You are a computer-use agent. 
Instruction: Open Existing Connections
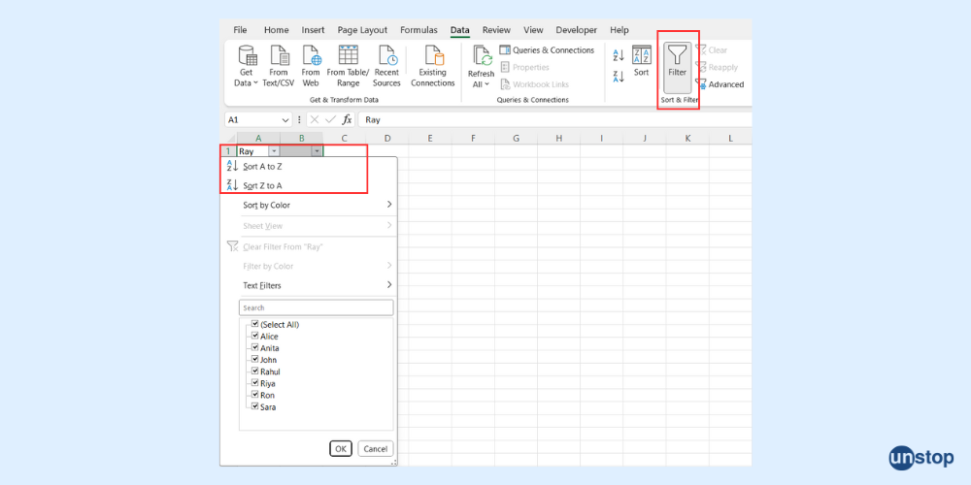(433, 66)
